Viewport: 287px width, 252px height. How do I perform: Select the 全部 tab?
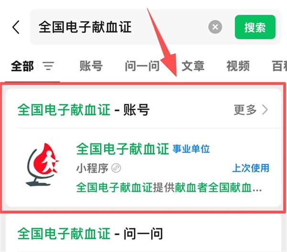22,66
